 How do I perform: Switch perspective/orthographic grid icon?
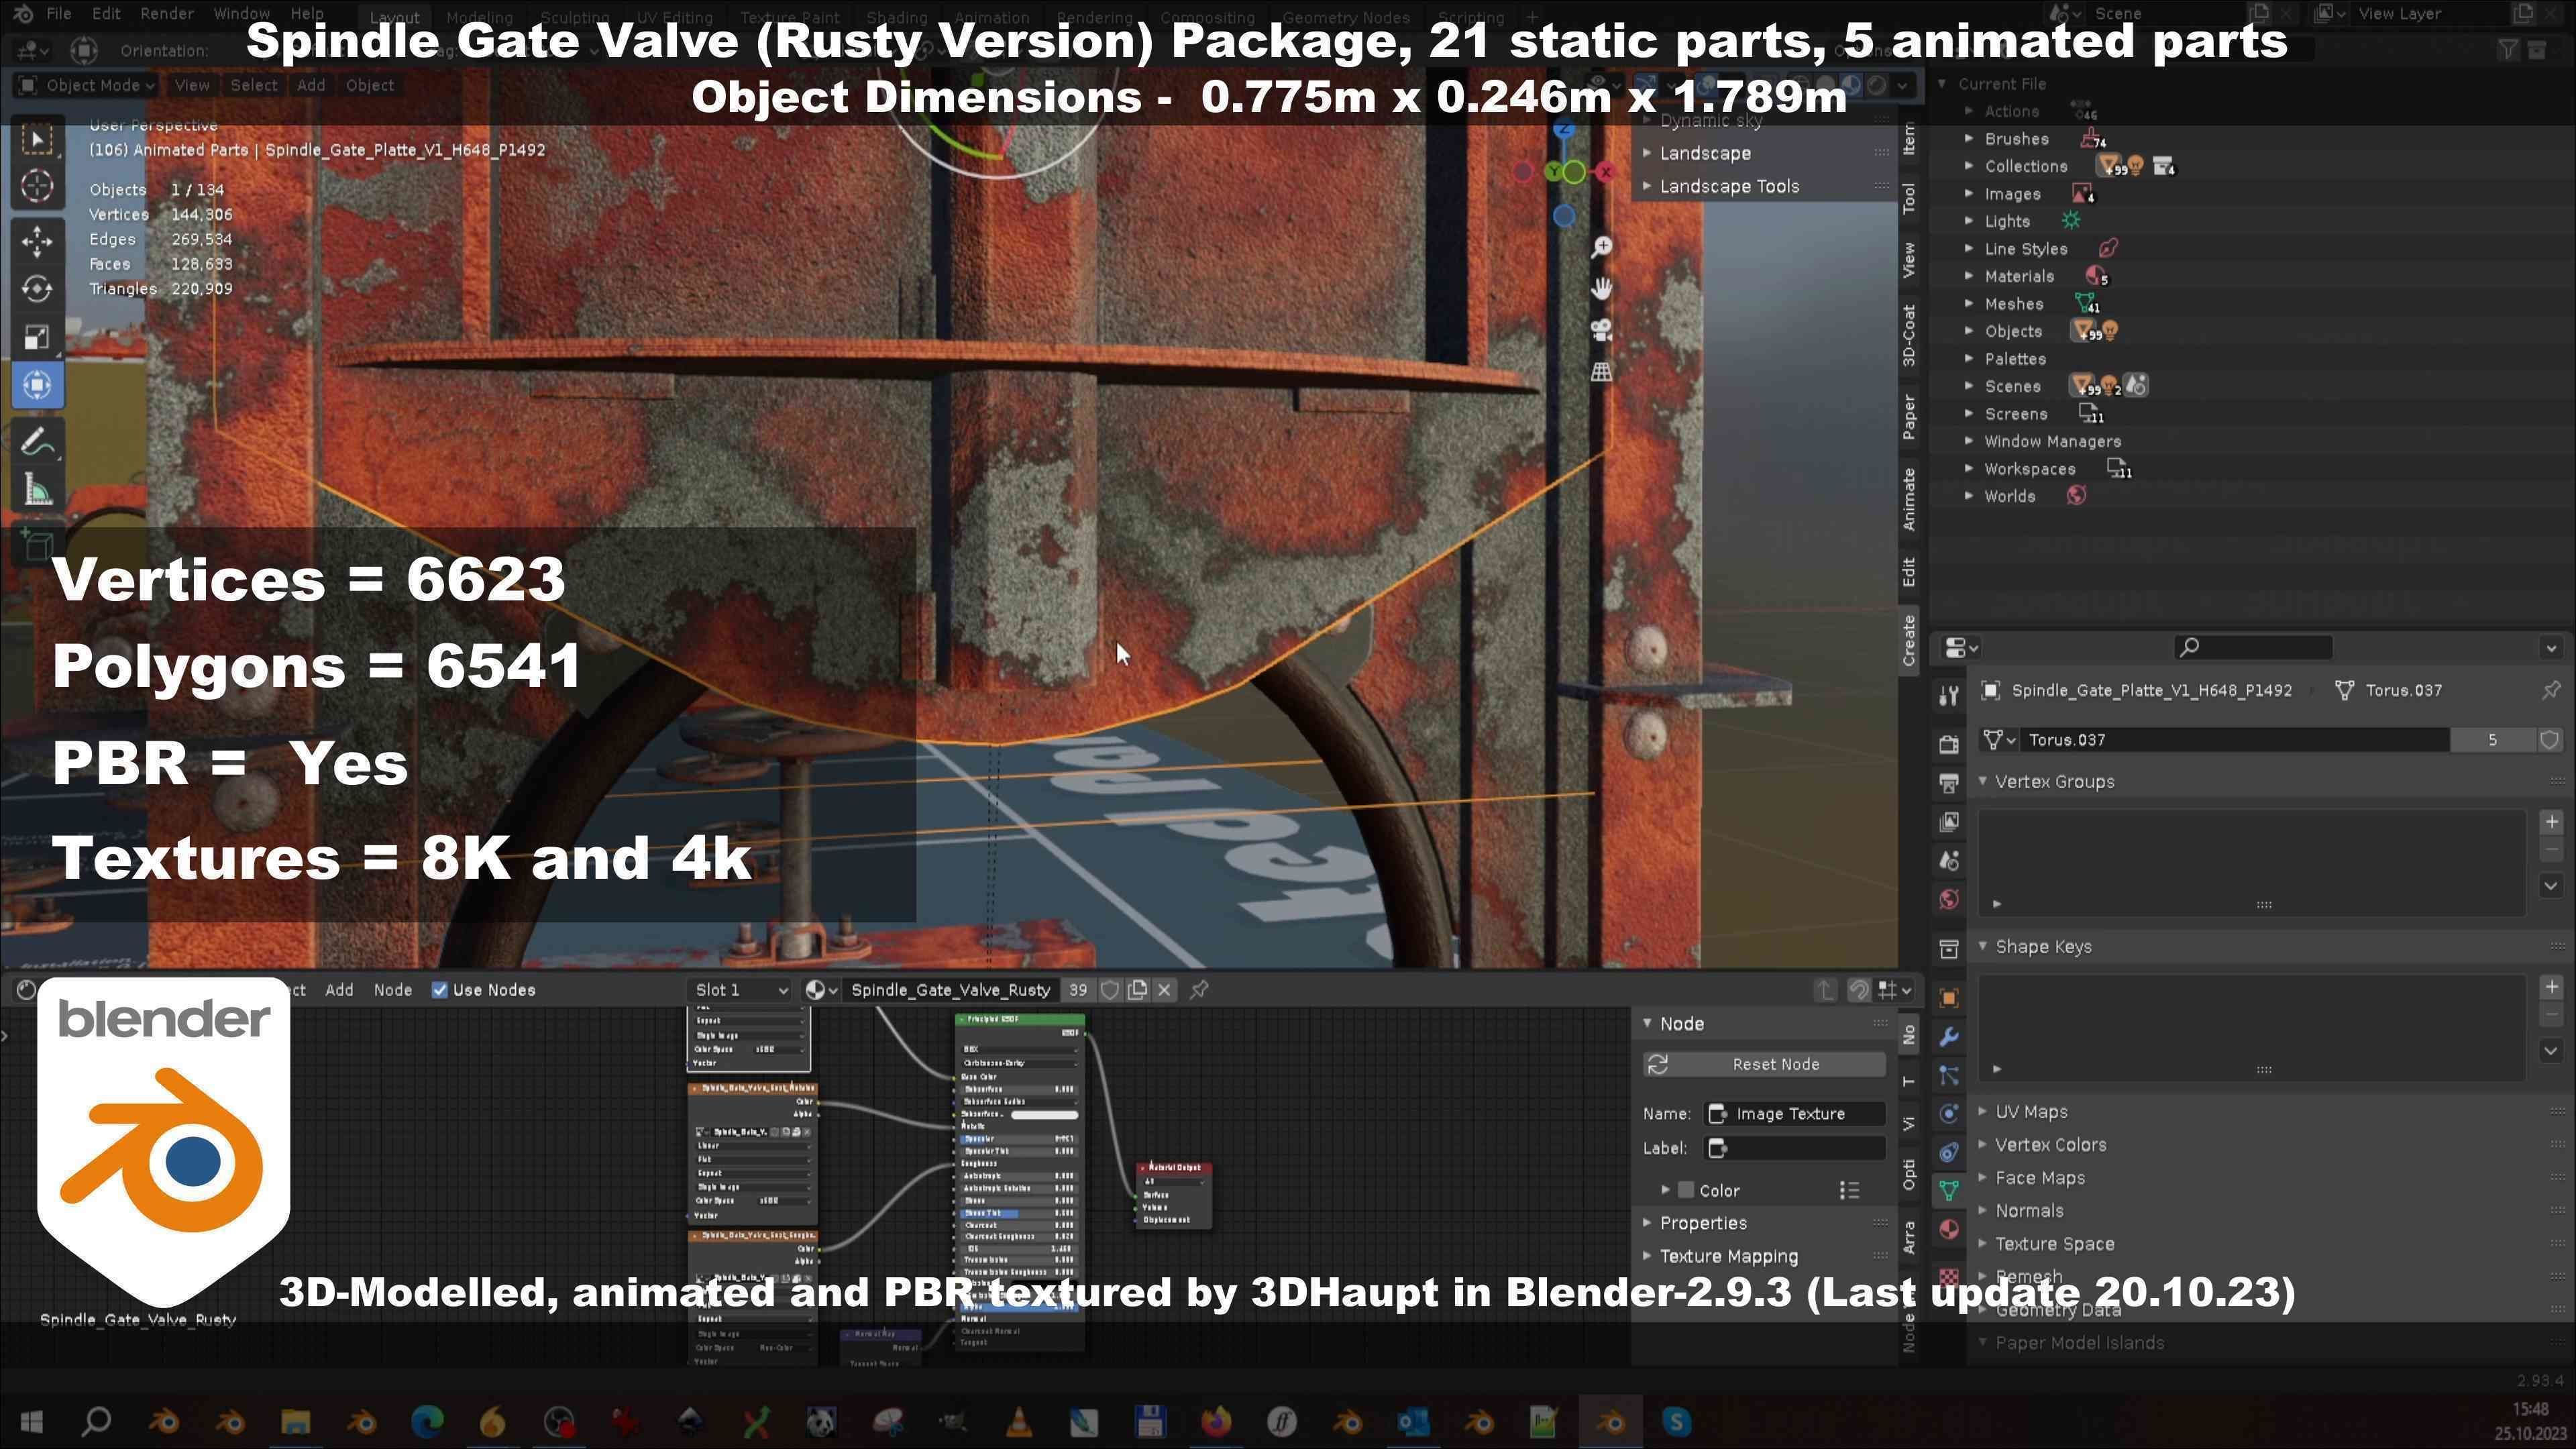coord(1601,372)
